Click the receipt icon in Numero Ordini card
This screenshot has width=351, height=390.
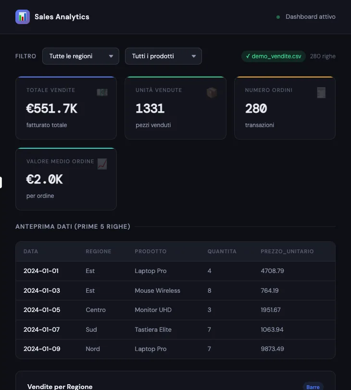321,92
